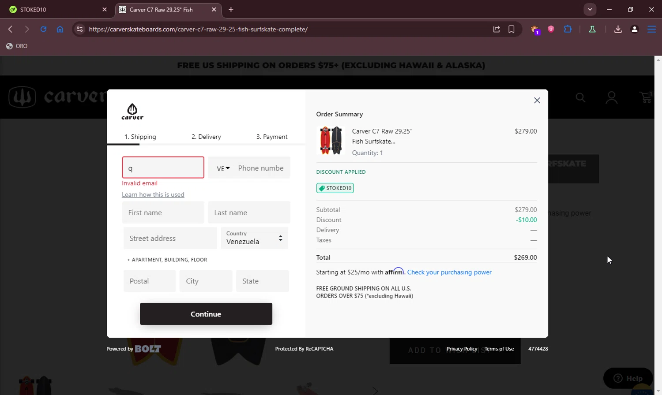The width and height of the screenshot is (662, 395).
Task: Open the extensions puzzle menu
Action: [x=568, y=29]
